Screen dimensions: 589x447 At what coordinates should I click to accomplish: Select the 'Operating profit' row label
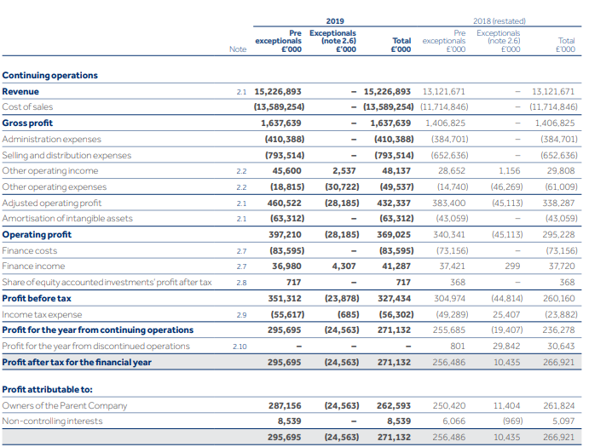coord(37,235)
